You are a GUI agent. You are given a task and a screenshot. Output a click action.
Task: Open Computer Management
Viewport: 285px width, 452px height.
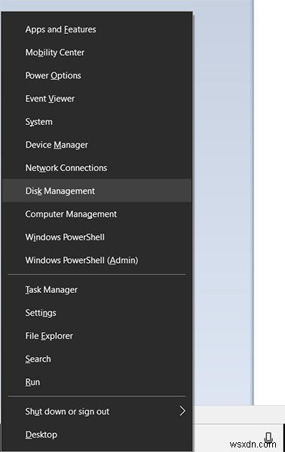(97, 214)
